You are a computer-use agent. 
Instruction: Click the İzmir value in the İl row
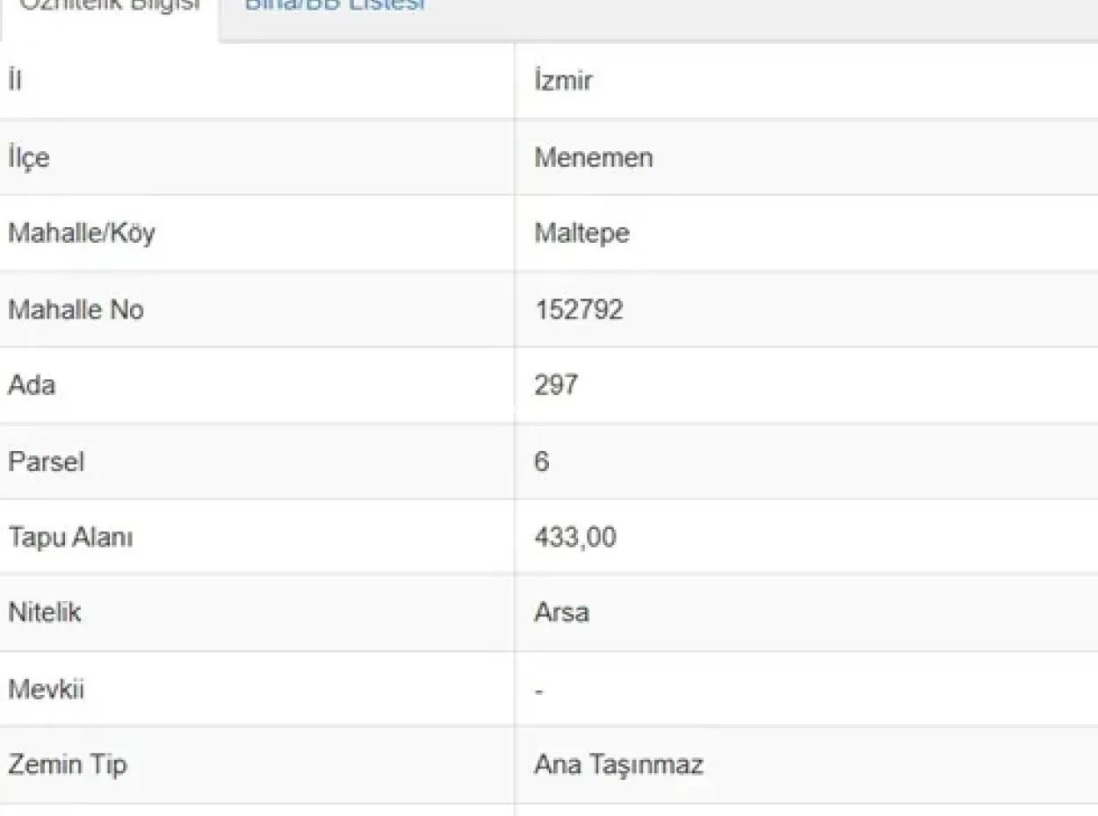[563, 82]
